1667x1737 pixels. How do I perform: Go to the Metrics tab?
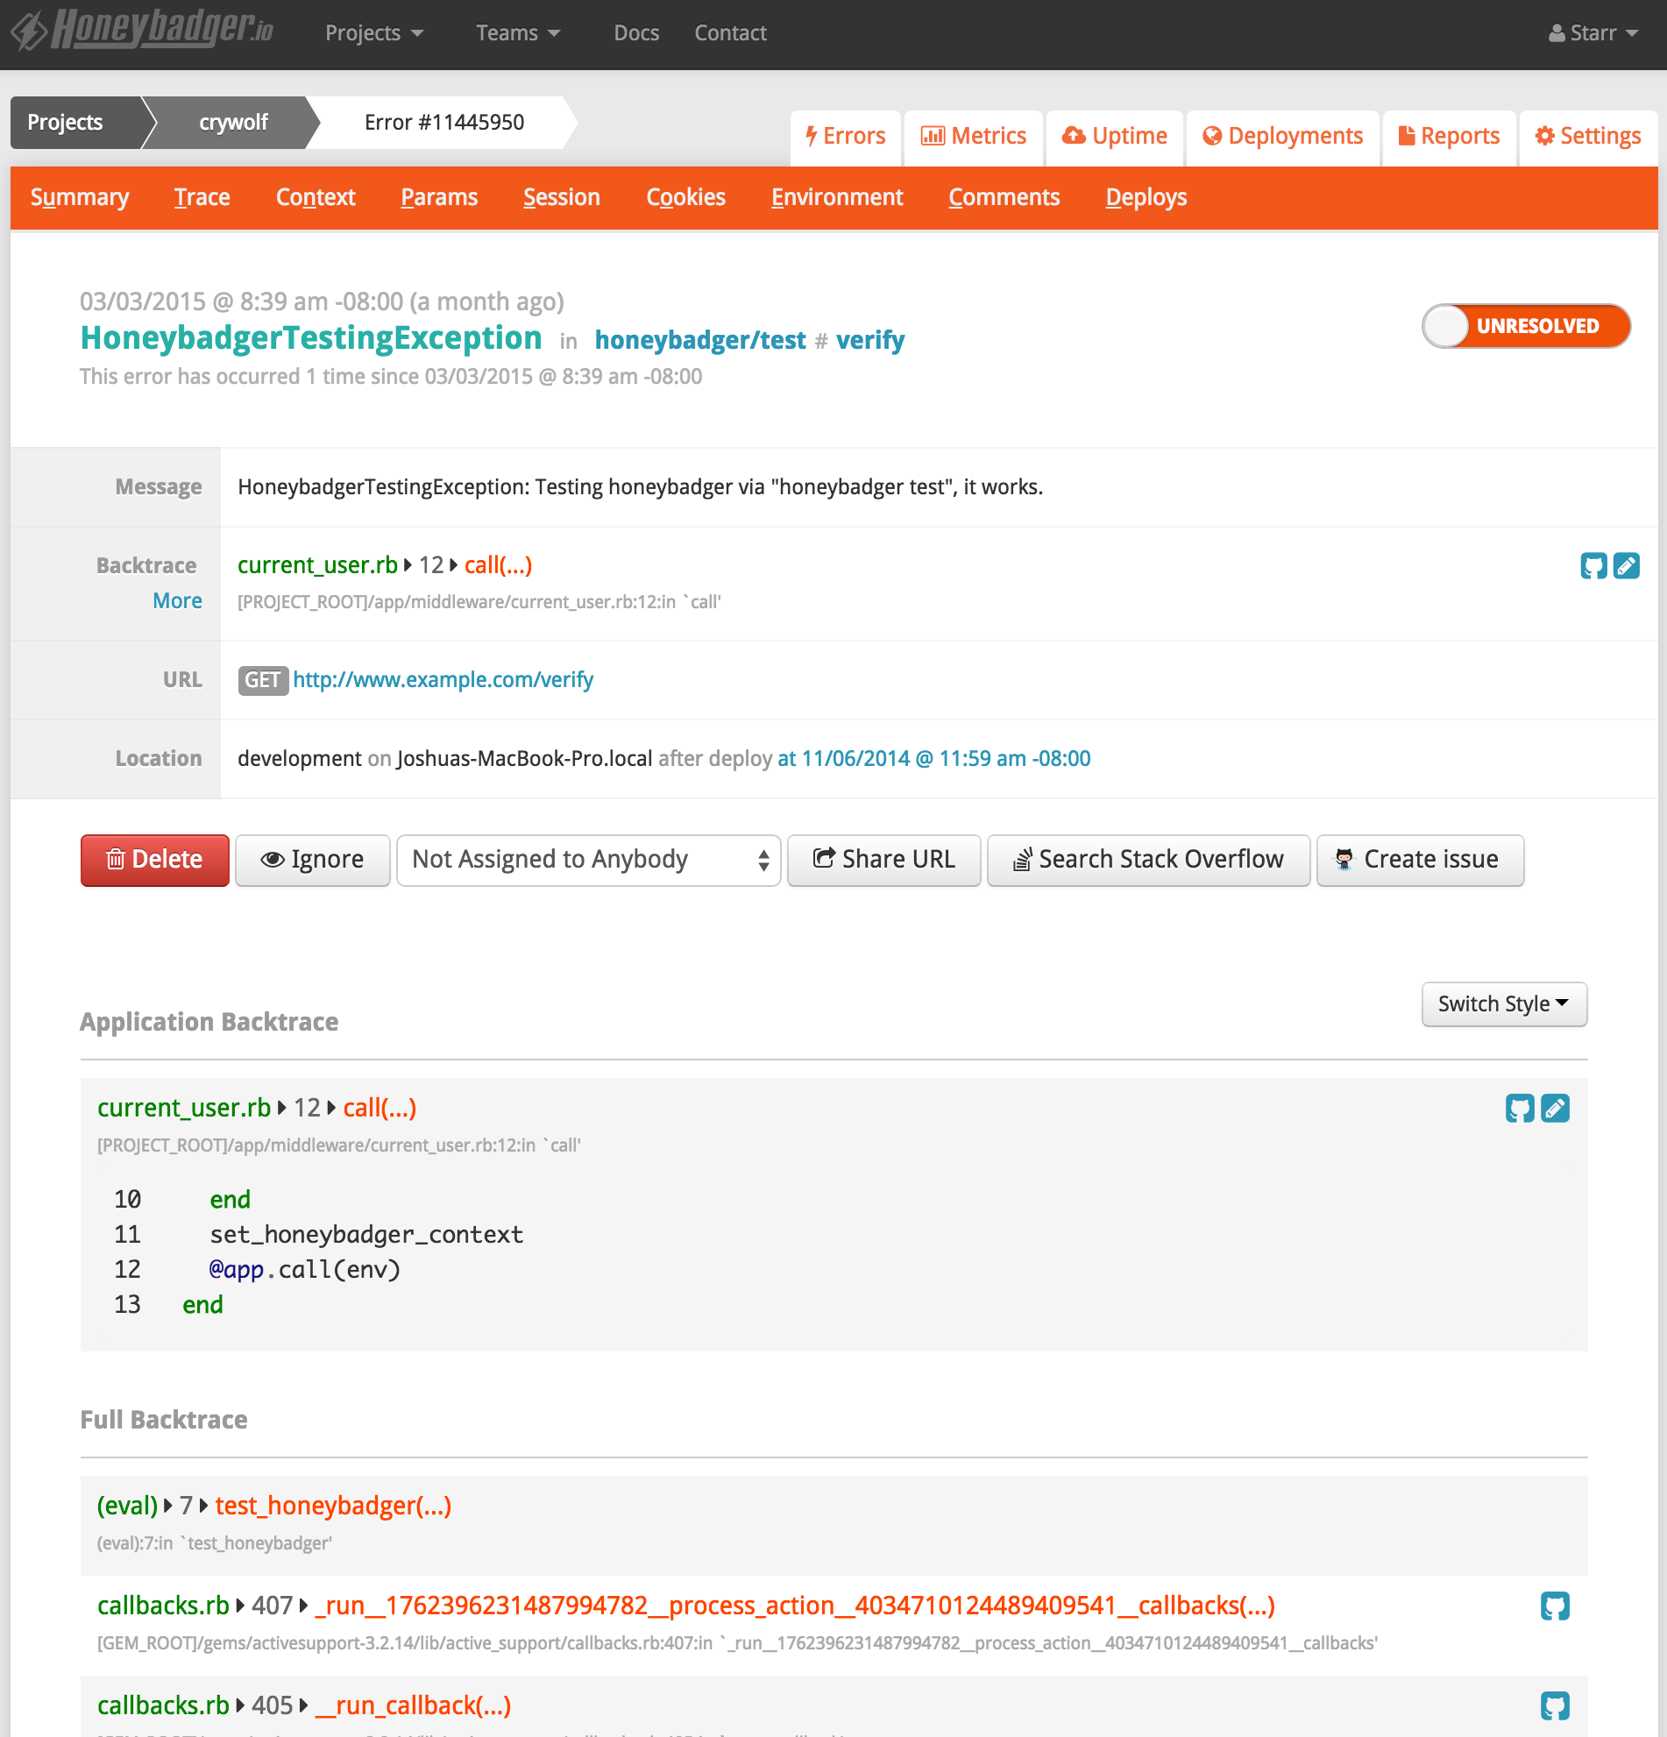coord(973,137)
